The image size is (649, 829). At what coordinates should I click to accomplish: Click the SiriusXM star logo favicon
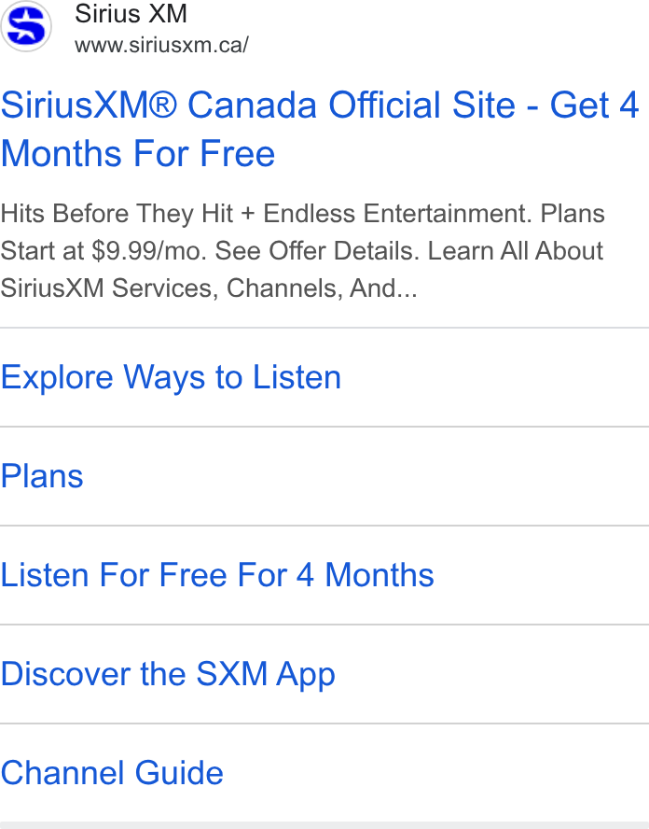click(26, 26)
